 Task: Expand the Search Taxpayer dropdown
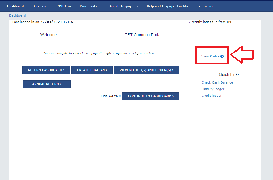click(x=123, y=6)
